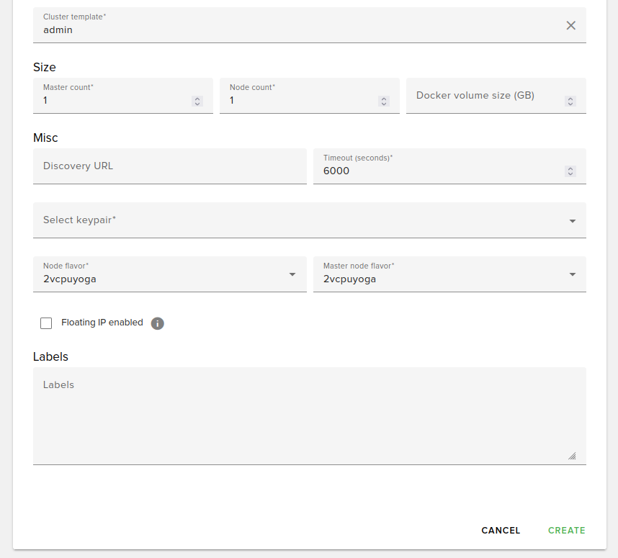Click the Timeout seconds spinner down arrow

pyautogui.click(x=570, y=174)
